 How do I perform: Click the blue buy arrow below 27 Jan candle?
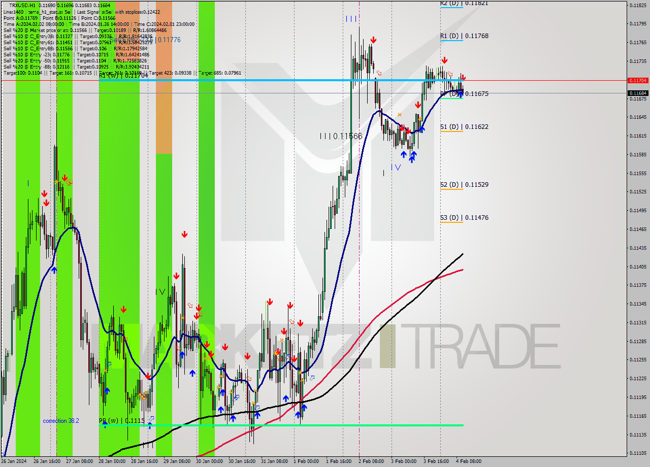tap(54, 270)
